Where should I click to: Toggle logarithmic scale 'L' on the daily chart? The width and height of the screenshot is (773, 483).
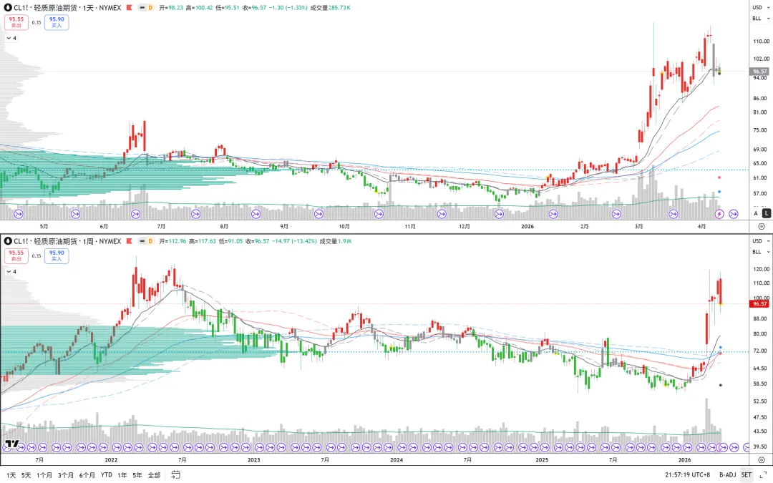coord(766,213)
